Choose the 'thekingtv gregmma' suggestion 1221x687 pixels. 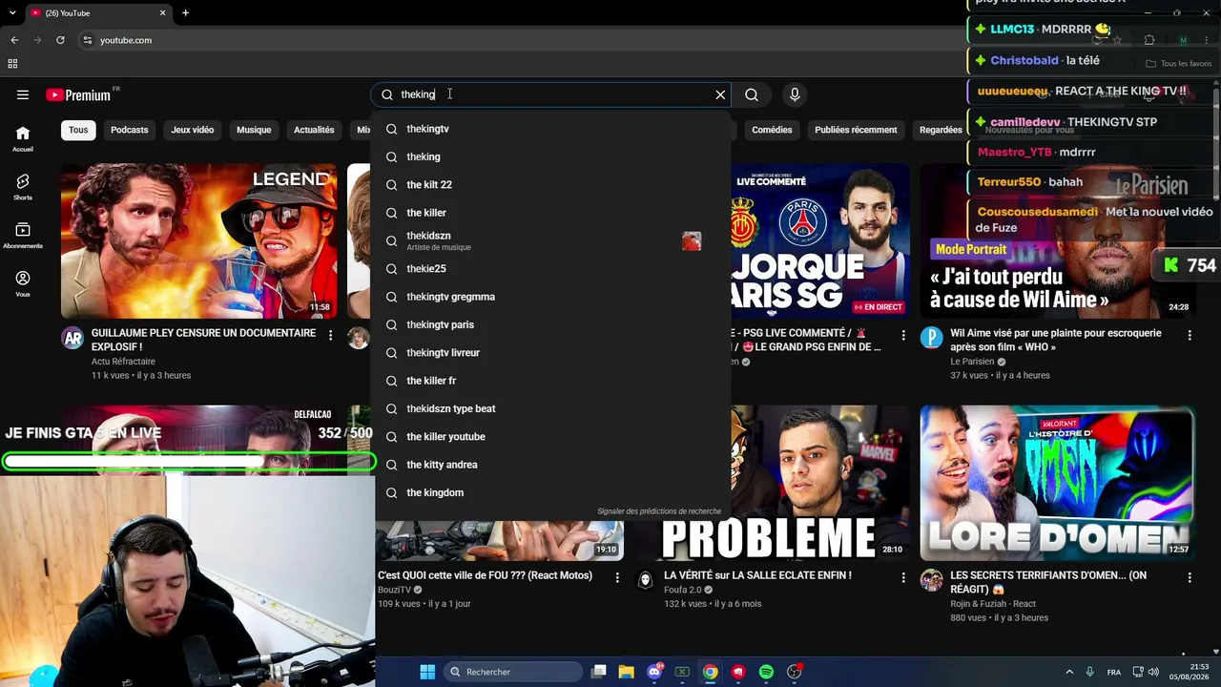551,297
